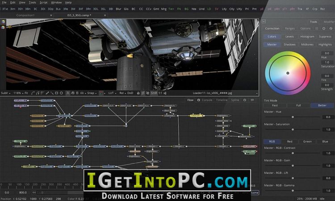Click the checker pattern icon in viewer toolbar
335x201 pixels.
pyautogui.click(x=147, y=93)
